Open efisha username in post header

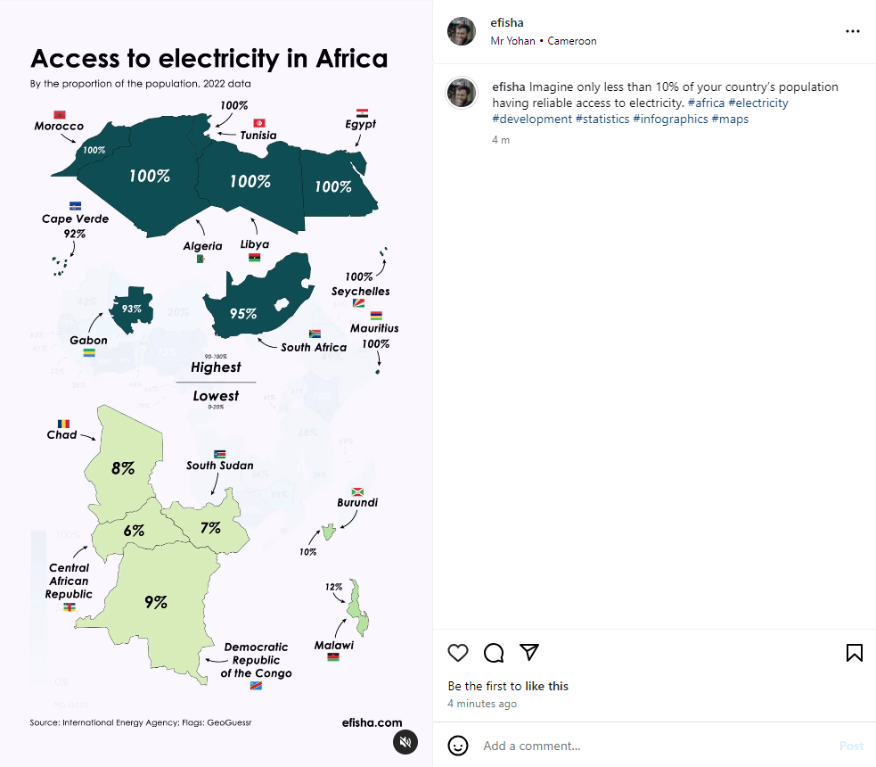coord(507,22)
